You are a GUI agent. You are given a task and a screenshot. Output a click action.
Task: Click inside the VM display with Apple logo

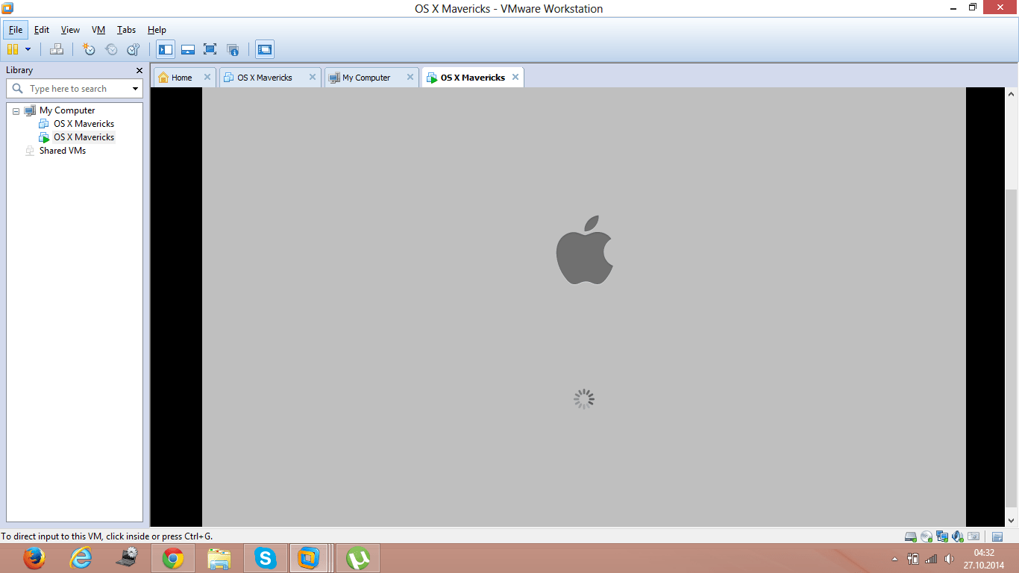[584, 307]
